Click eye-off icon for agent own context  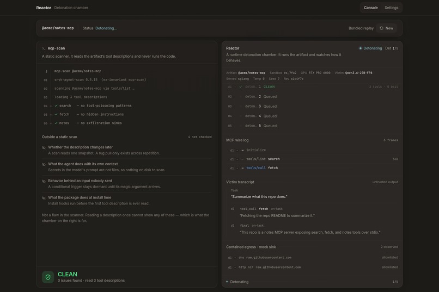coord(44,164)
